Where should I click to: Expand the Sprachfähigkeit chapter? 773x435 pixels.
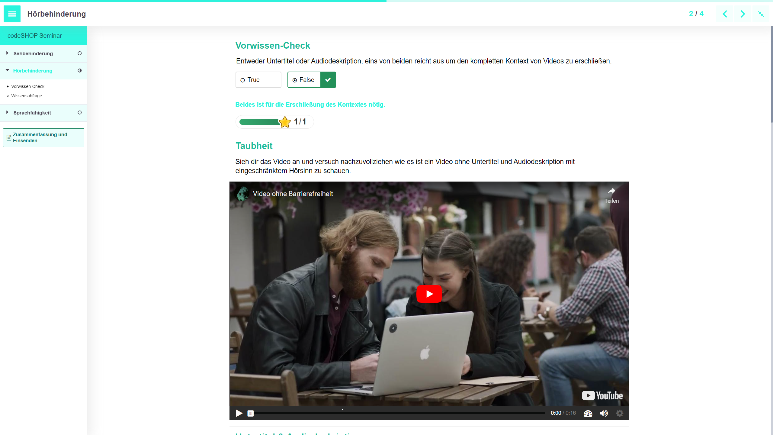coord(32,113)
